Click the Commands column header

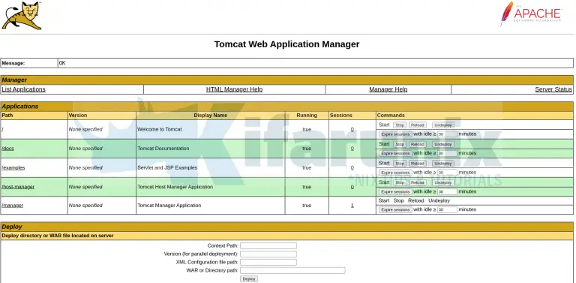coord(391,116)
